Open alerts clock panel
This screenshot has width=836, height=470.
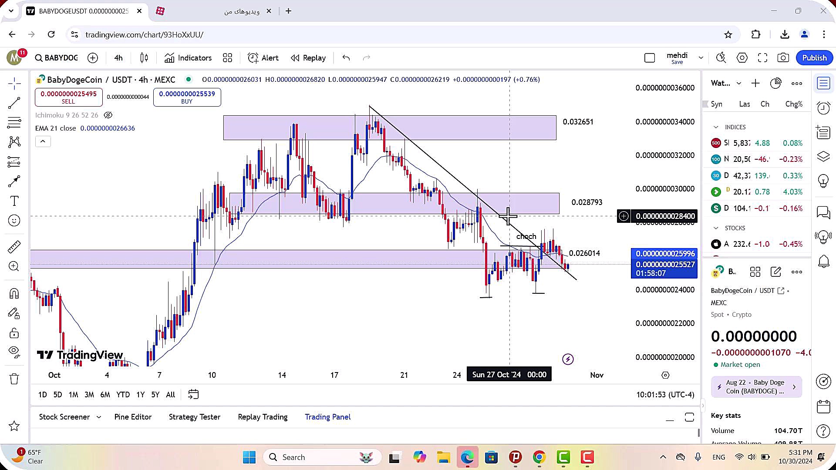tap(823, 108)
